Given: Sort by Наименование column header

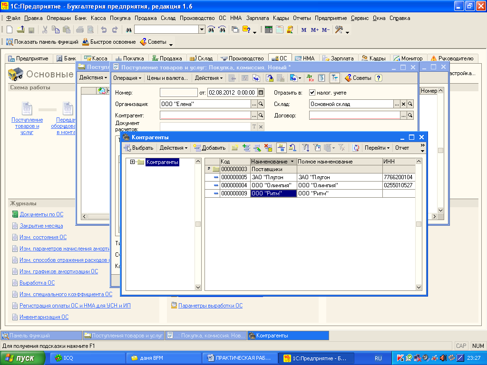Looking at the screenshot, I should pos(273,162).
